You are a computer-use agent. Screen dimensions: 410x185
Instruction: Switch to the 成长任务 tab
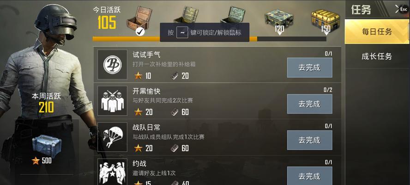pyautogui.click(x=377, y=56)
